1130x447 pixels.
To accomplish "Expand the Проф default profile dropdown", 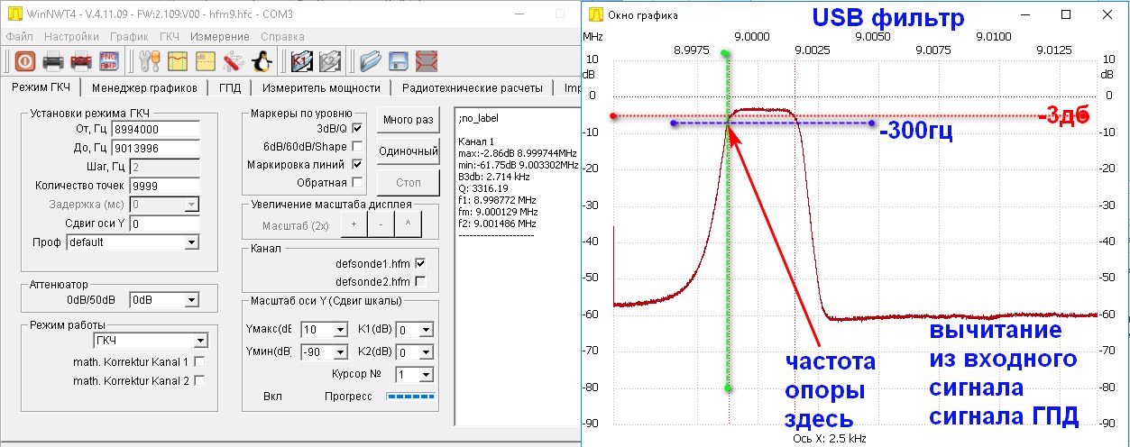I will [x=190, y=242].
